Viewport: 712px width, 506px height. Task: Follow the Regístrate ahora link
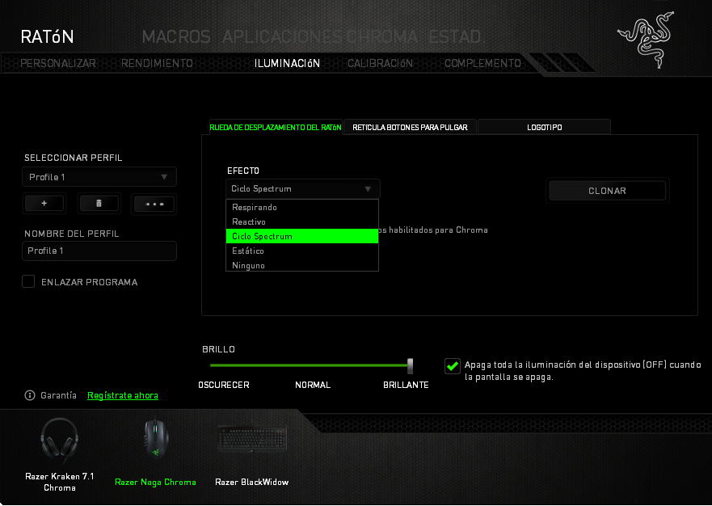coord(123,395)
